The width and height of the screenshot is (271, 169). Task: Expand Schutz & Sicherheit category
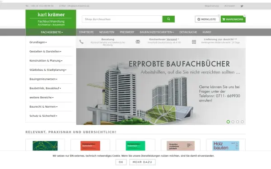[x=43, y=116]
